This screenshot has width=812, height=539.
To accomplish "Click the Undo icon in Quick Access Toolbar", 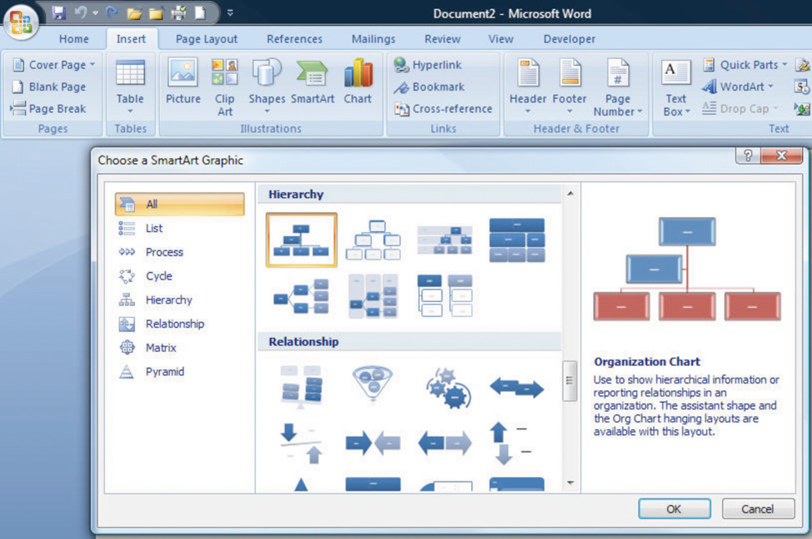I will [x=80, y=12].
